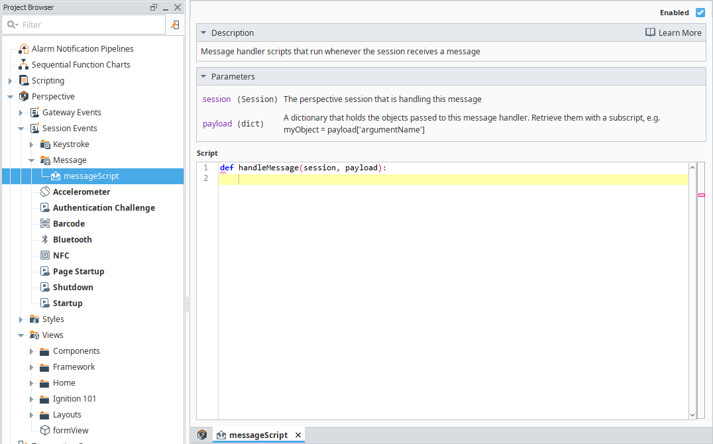Click the Perspective home icon in tab bar

tap(202, 435)
